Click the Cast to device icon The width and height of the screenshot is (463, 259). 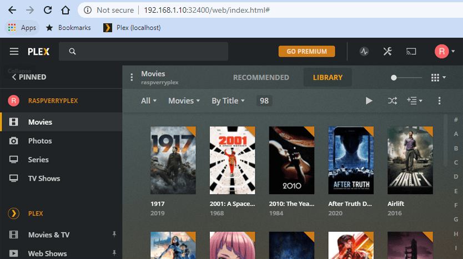pos(411,52)
